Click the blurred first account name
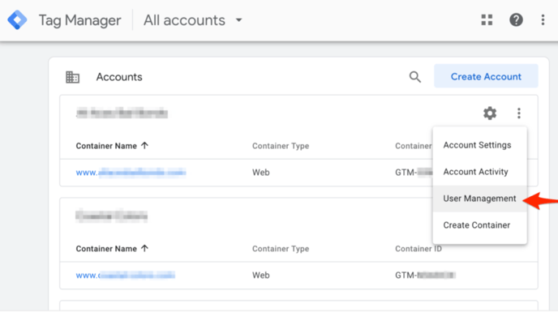Screen dimensions: 558x312 (122, 113)
